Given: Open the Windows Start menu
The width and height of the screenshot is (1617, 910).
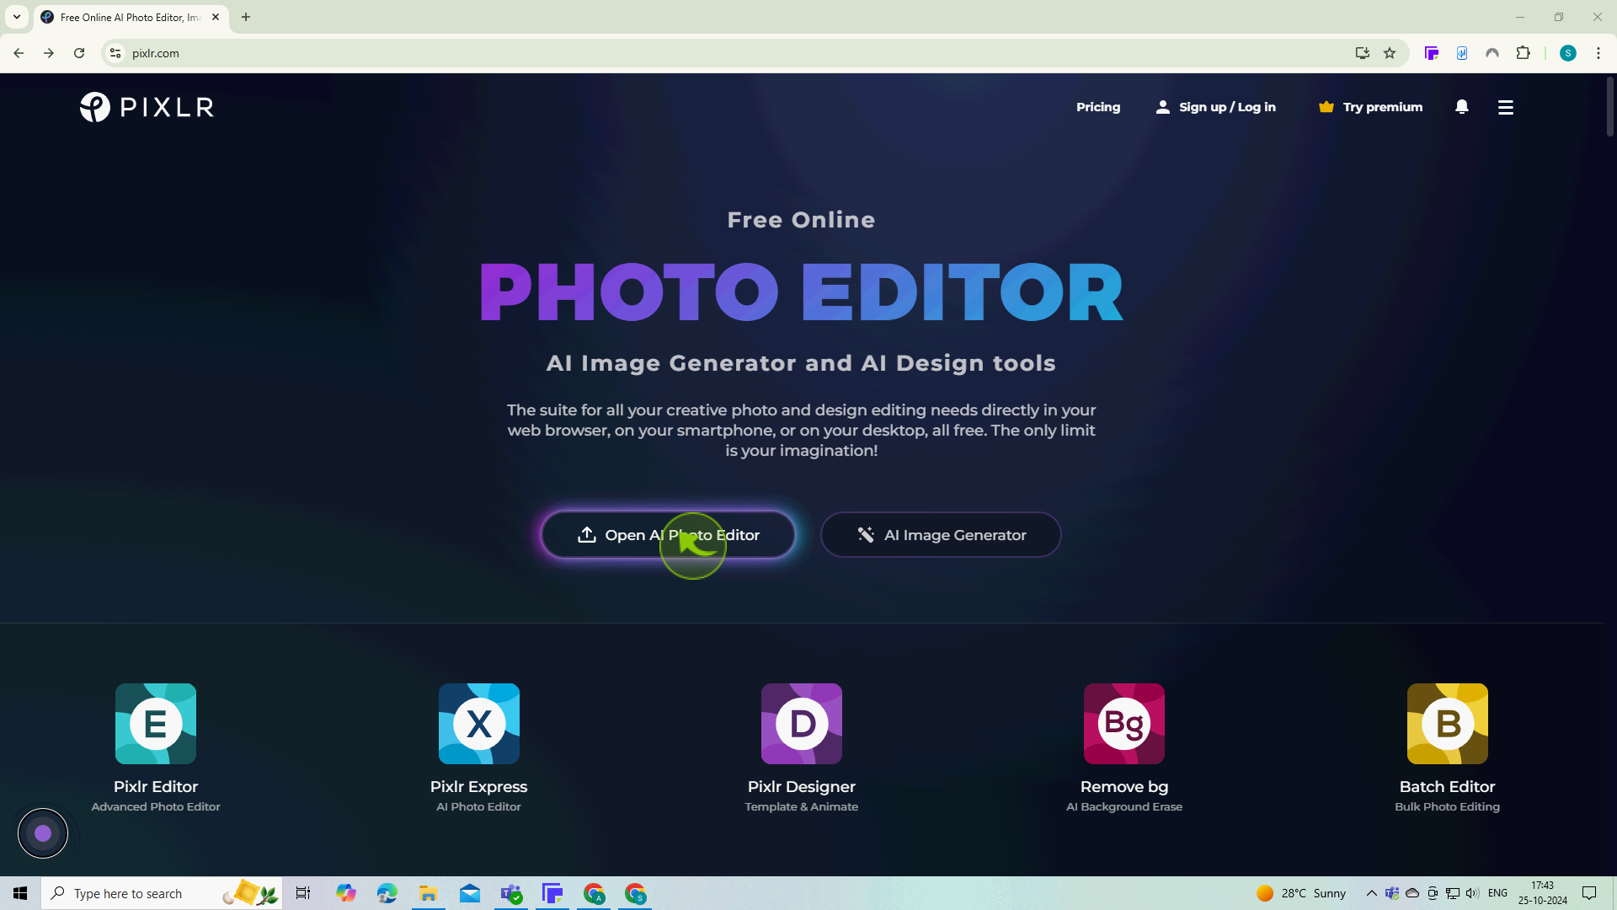Looking at the screenshot, I should (20, 893).
